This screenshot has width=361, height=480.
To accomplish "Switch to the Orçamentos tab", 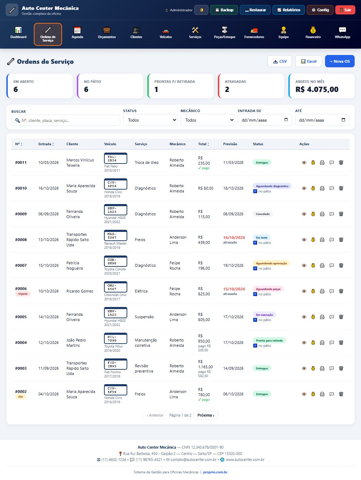I will 107,33.
